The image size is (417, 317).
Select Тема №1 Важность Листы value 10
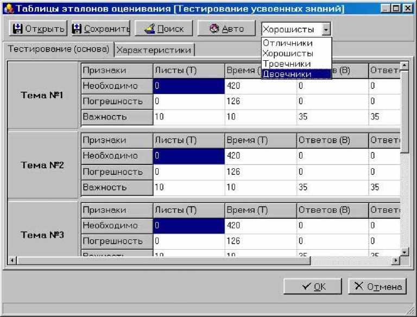[189, 117]
